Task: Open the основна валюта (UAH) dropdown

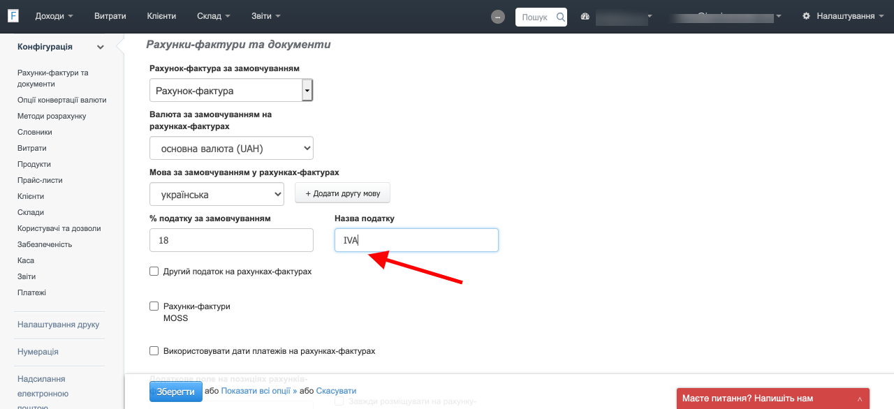Action: [x=231, y=148]
